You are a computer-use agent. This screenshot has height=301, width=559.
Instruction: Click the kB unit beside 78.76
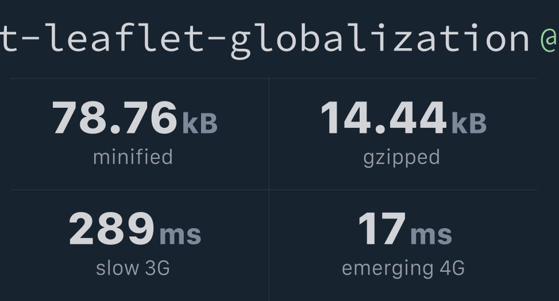200,123
